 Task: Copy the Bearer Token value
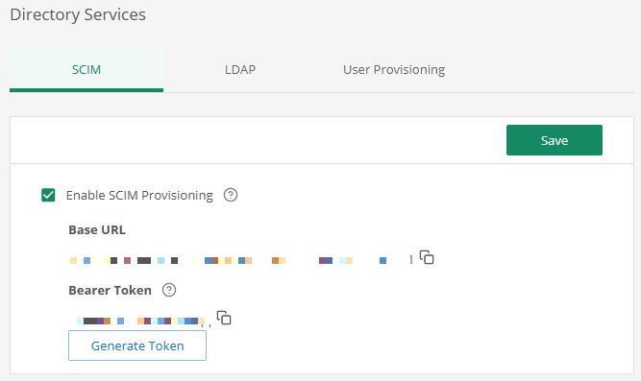tap(224, 318)
